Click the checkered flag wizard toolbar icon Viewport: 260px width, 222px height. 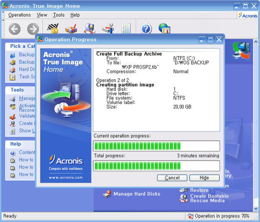53,28
